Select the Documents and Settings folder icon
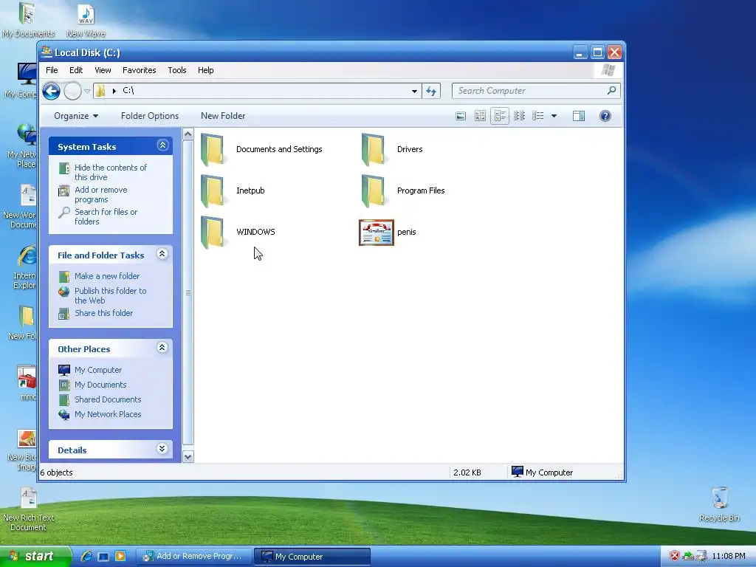 click(213, 149)
